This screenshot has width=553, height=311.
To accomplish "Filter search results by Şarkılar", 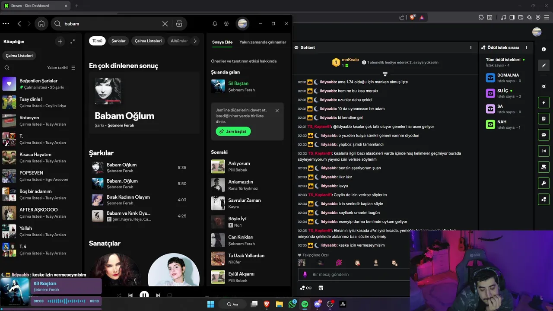I will (x=118, y=41).
